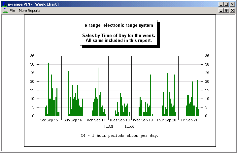Viewport: 237px width, 153px height.
Task: Open the More Reports menu
Action: (29, 11)
